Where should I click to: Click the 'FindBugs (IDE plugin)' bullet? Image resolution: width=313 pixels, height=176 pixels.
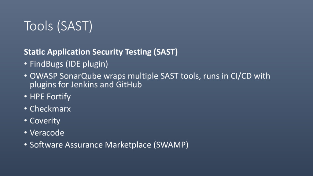click(69, 64)
